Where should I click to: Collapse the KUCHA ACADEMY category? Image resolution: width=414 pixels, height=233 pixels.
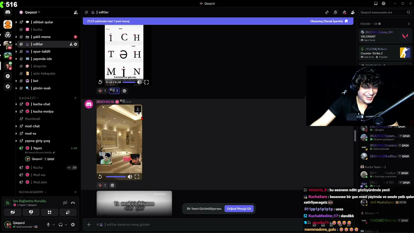tap(33, 192)
